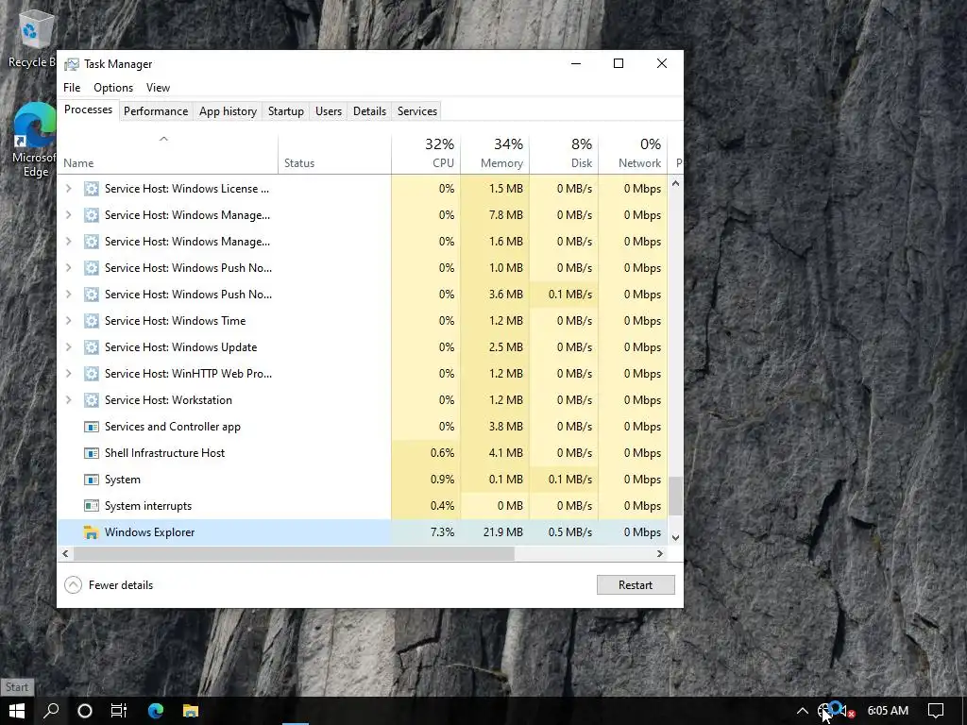Screen dimensions: 967x725
Task: Sort processes by CPU column header
Action: 426,153
